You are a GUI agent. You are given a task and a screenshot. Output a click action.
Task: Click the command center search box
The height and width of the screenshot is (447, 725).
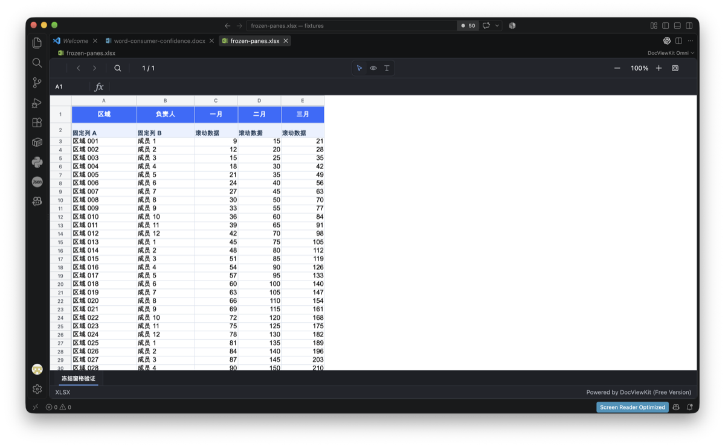pyautogui.click(x=351, y=26)
